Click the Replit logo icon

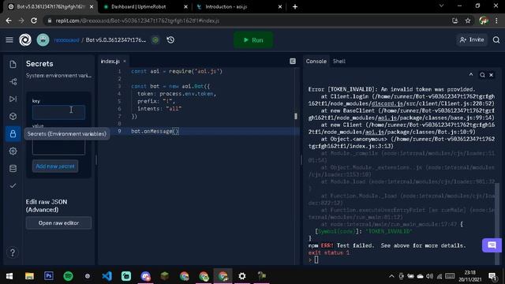click(25, 40)
